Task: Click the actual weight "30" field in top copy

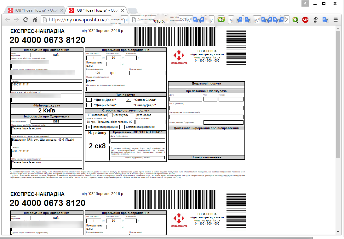Action: point(113,58)
